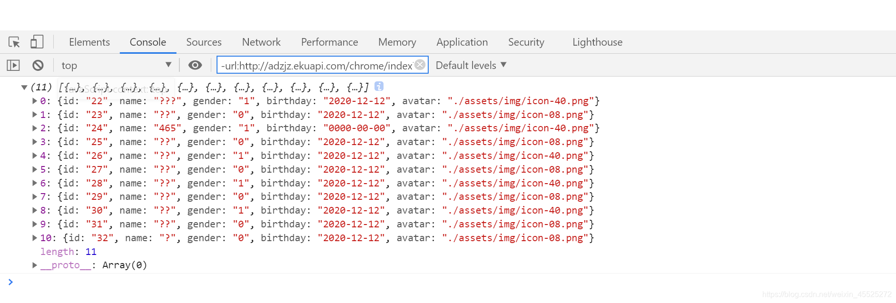Viewport: 896px width, 303px height.
Task: Click the console prompt input line
Action: 428,282
